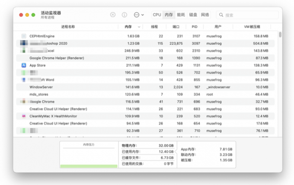Click the root user cell

[210, 94]
